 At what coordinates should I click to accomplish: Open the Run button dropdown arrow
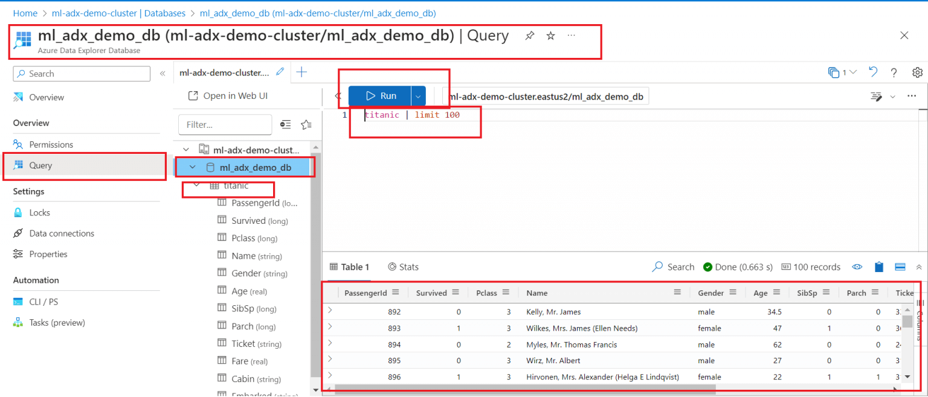pyautogui.click(x=418, y=96)
